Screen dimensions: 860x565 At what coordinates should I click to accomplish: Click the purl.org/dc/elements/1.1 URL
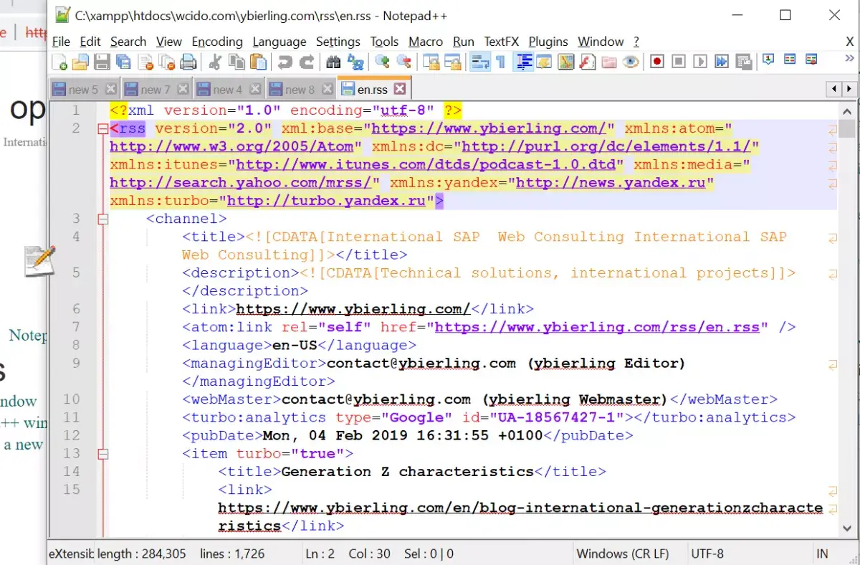tap(606, 147)
